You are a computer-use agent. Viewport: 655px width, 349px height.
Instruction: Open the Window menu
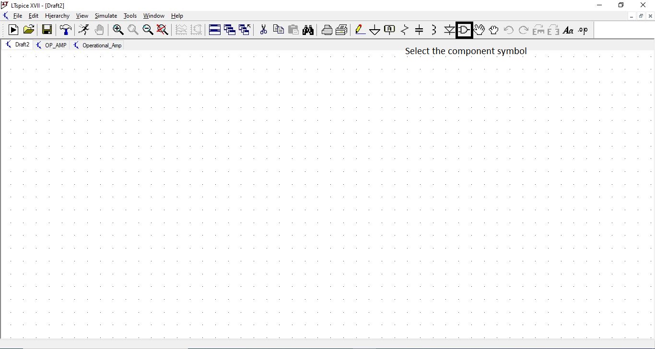(x=154, y=16)
